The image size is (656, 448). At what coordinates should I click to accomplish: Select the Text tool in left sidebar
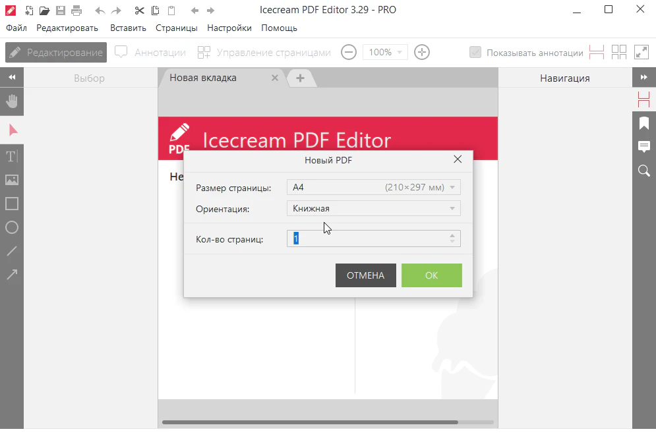click(x=12, y=156)
